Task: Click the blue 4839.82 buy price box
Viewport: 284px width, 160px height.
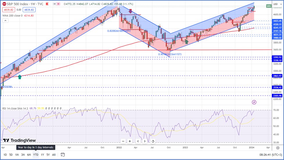Action: pos(29,10)
